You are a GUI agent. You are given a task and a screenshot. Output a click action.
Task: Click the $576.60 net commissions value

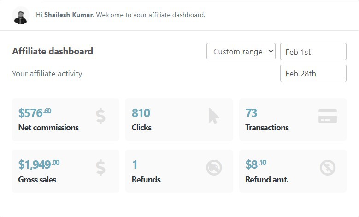coord(35,113)
